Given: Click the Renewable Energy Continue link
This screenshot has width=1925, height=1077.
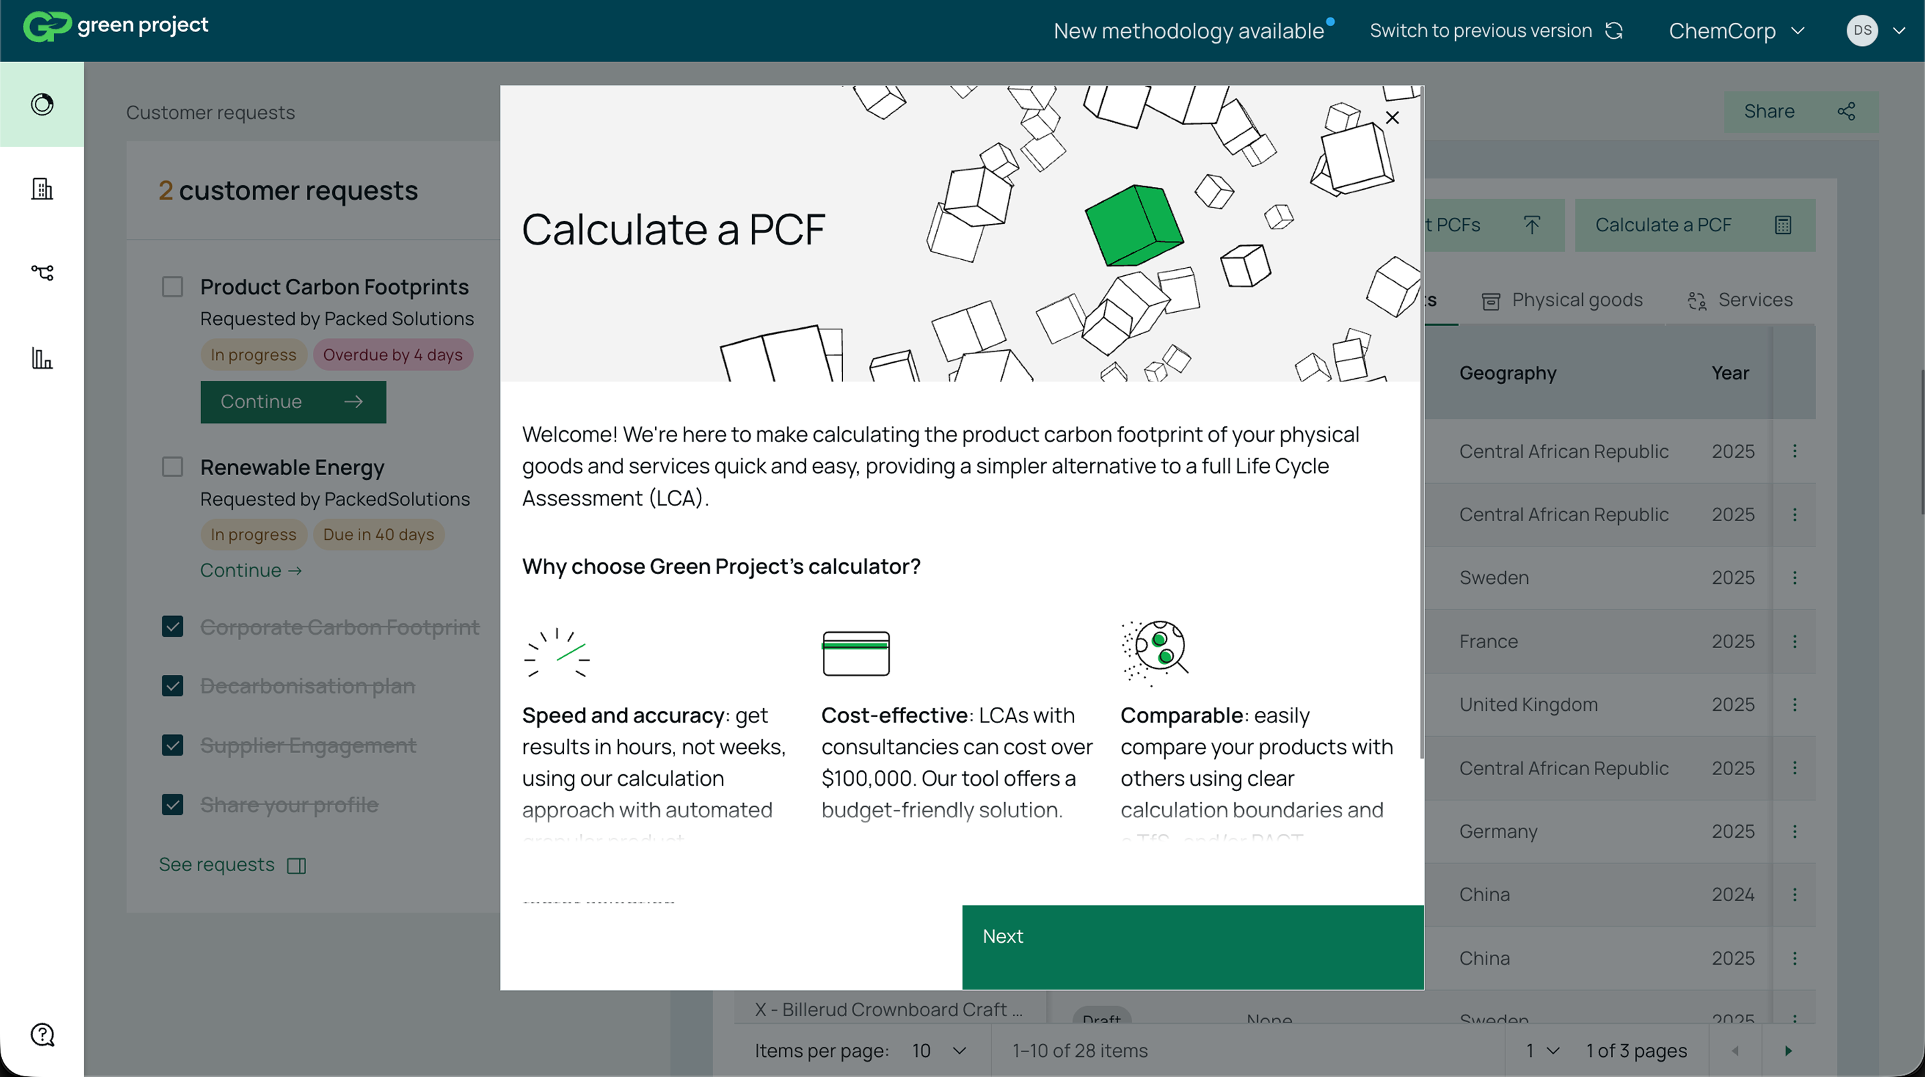Looking at the screenshot, I should (x=251, y=571).
